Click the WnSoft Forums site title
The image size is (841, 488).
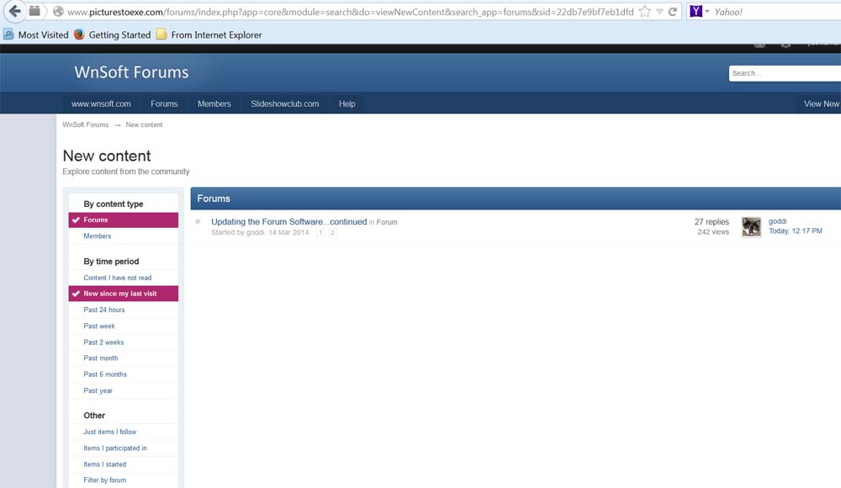(131, 72)
